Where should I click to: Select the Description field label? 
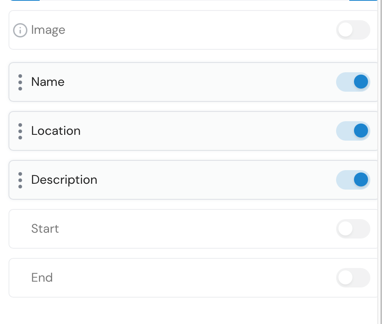pyautogui.click(x=64, y=180)
